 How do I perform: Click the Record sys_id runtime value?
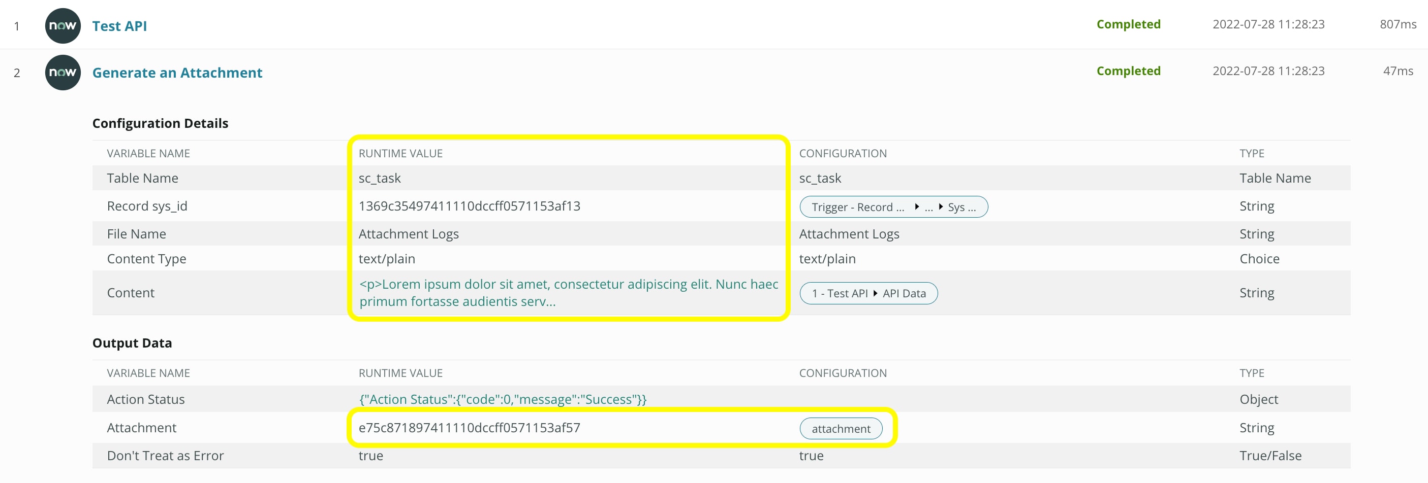(470, 205)
